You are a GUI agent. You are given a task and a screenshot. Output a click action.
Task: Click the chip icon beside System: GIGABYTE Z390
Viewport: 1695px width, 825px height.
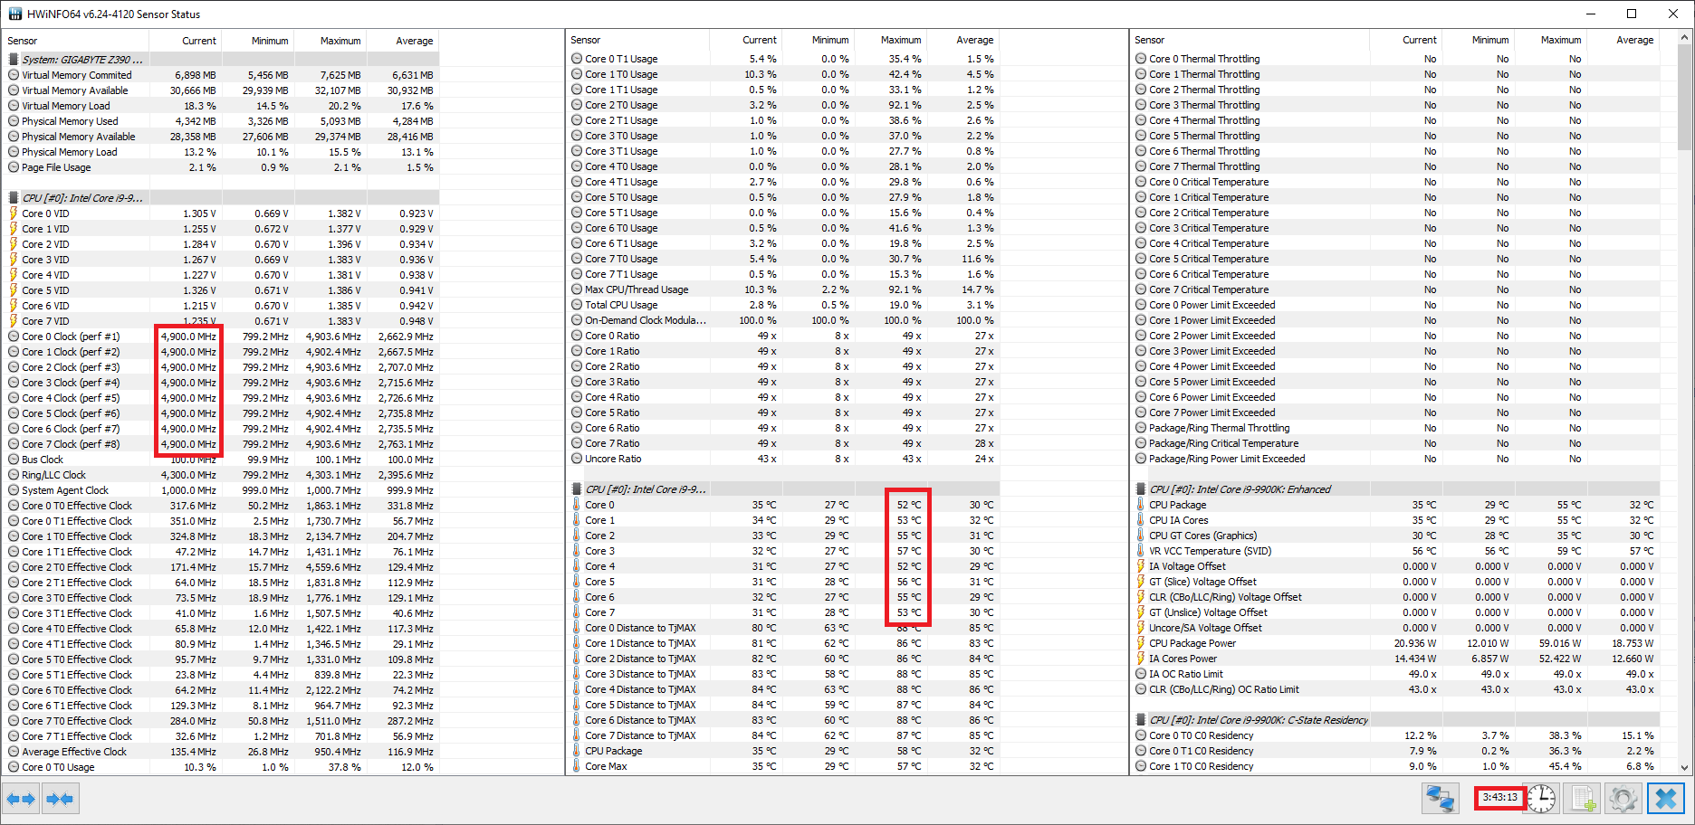coord(14,60)
